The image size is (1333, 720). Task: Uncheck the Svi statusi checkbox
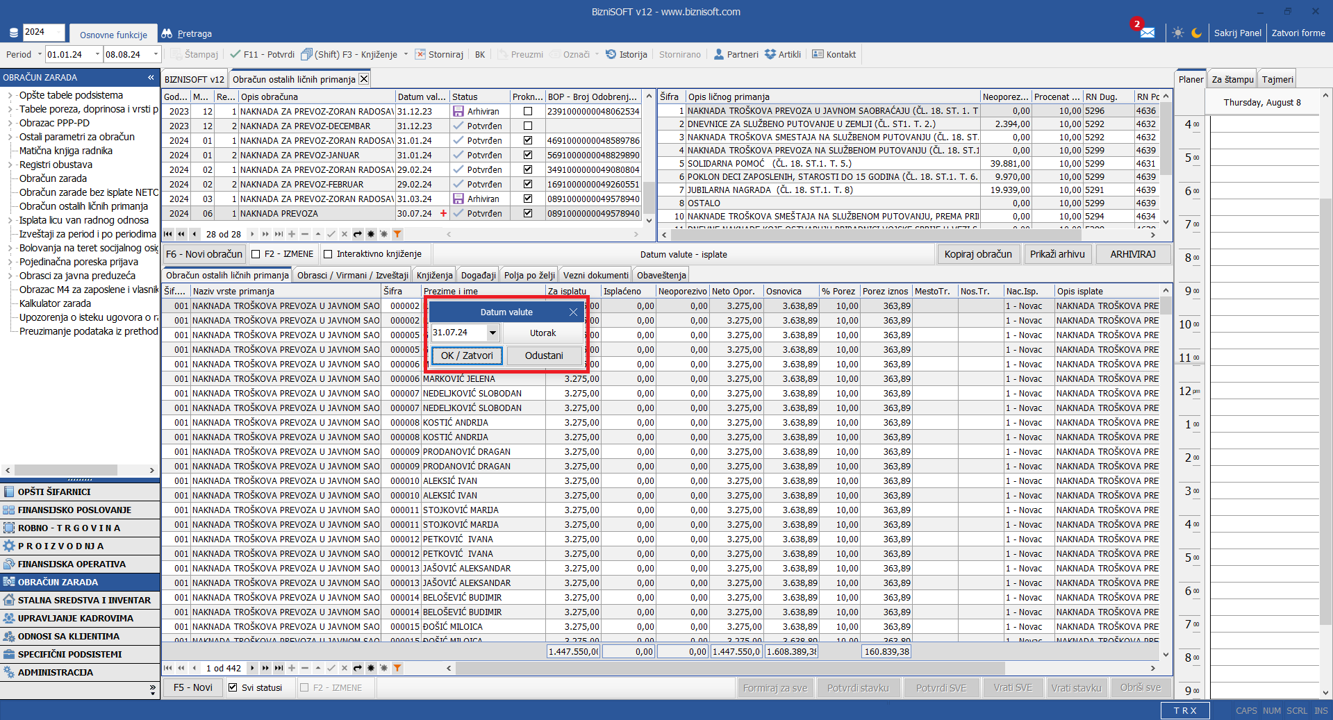(233, 687)
